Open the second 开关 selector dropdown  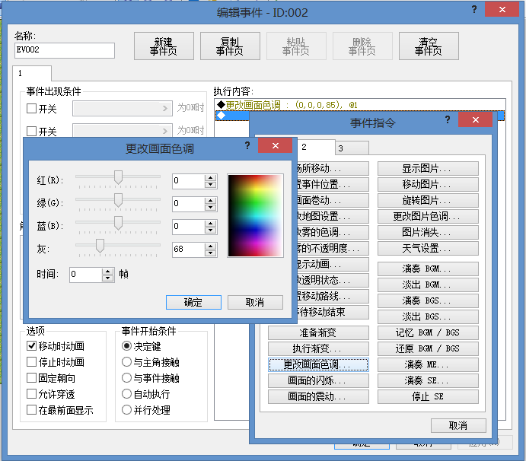(x=123, y=131)
